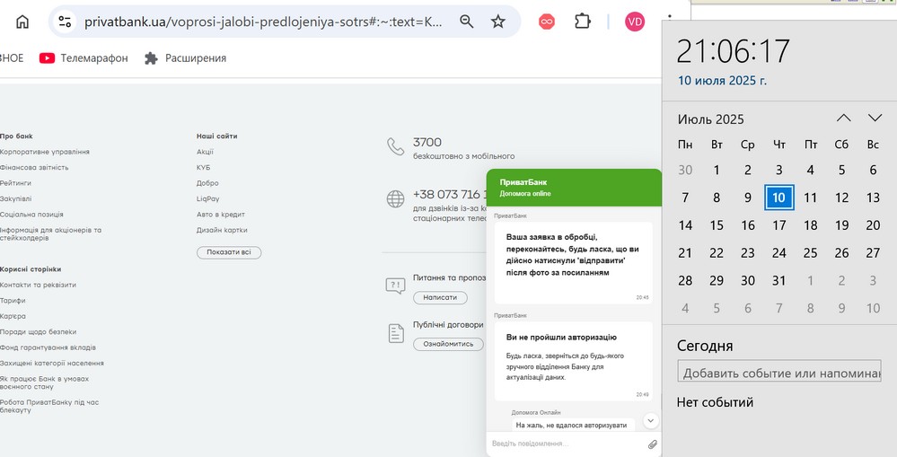Click the 3700 phone number
This screenshot has height=457, width=897.
coord(427,142)
